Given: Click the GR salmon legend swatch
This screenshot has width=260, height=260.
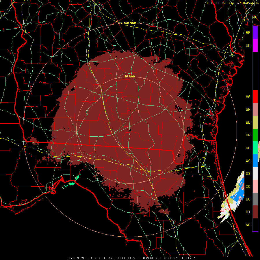Looking at the screenshot, I should tap(255, 109).
